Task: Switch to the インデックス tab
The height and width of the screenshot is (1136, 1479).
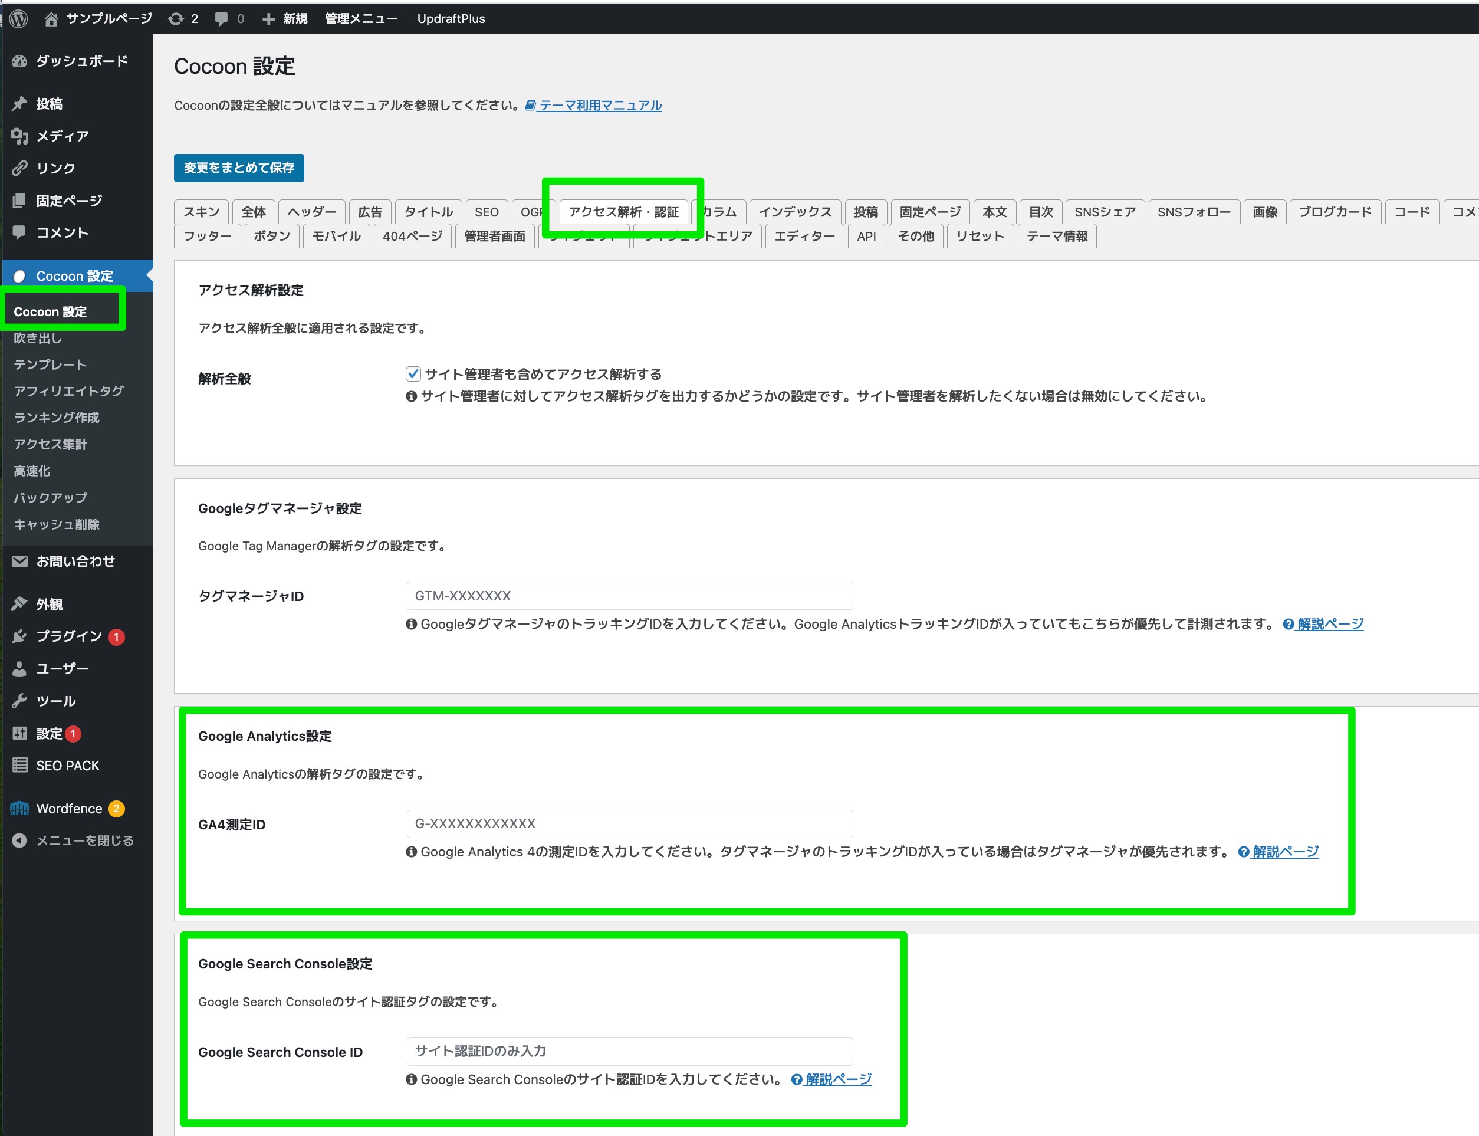Action: pyautogui.click(x=795, y=212)
